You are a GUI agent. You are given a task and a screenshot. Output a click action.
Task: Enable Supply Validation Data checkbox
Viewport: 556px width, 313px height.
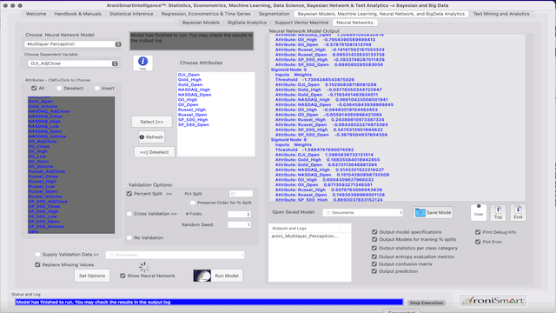[37, 254]
